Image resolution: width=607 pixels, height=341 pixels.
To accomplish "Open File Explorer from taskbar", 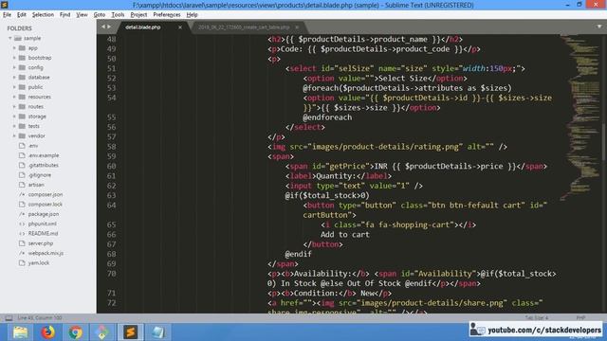I will 20,332.
